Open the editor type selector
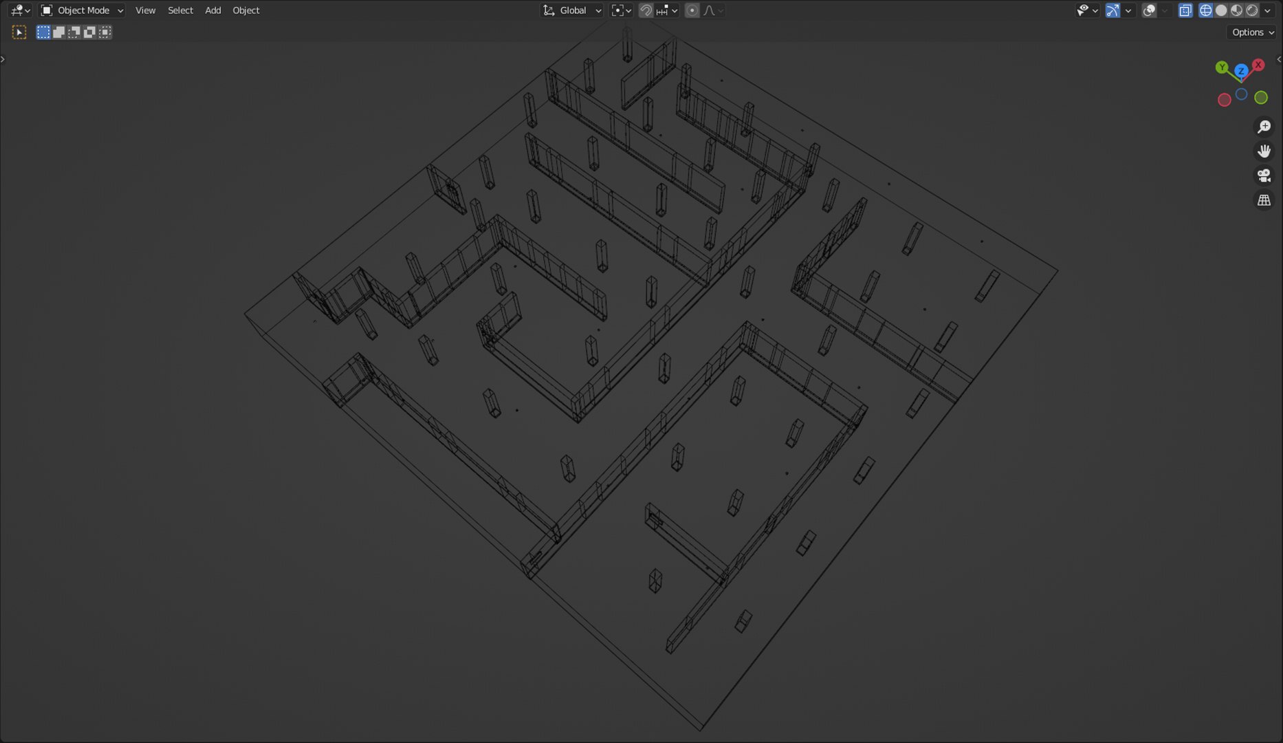The height and width of the screenshot is (743, 1283). [20, 10]
